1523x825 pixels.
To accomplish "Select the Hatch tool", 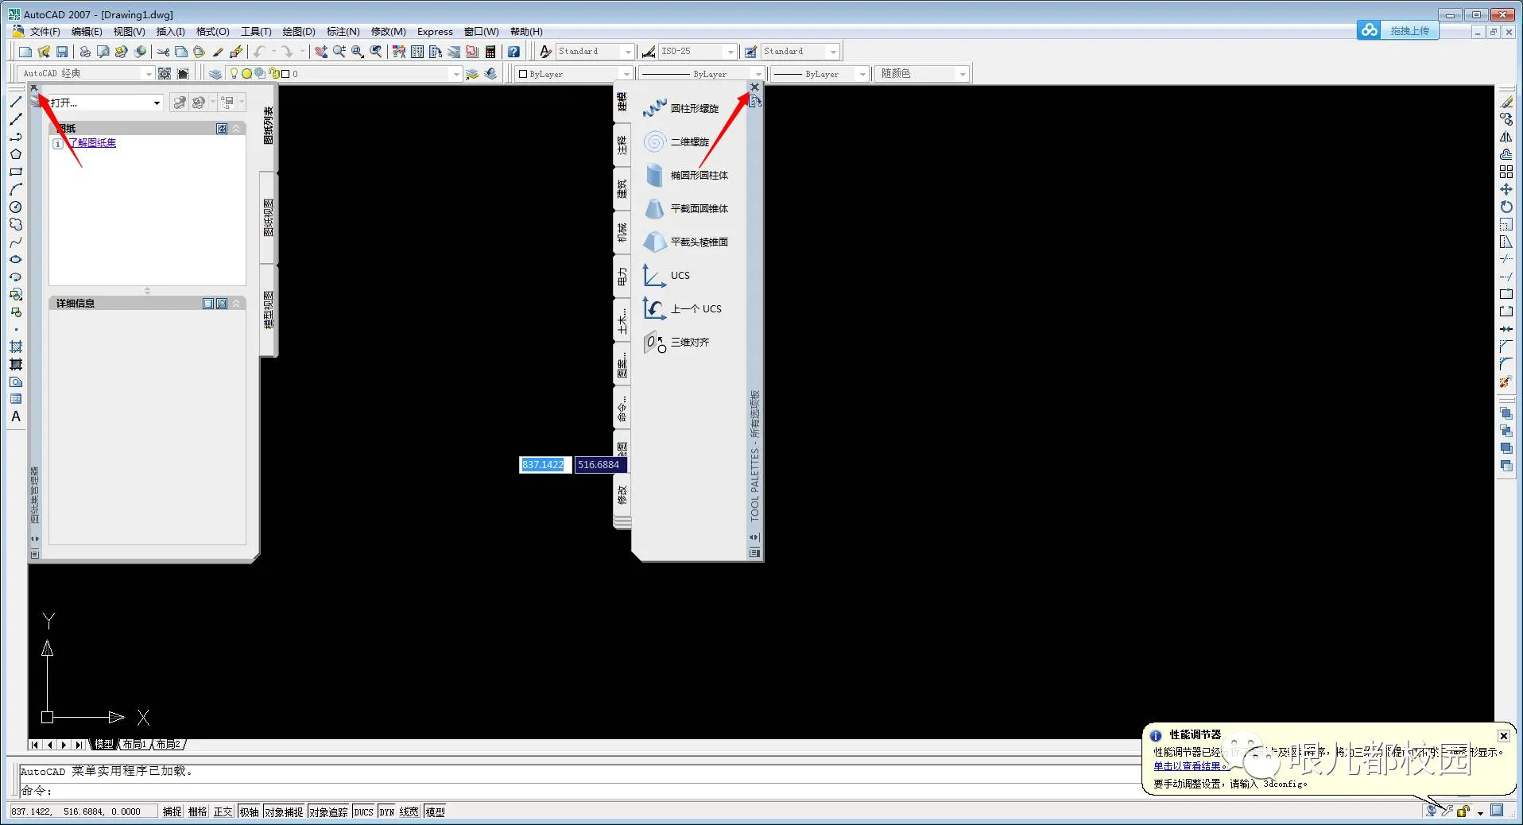I will point(16,347).
